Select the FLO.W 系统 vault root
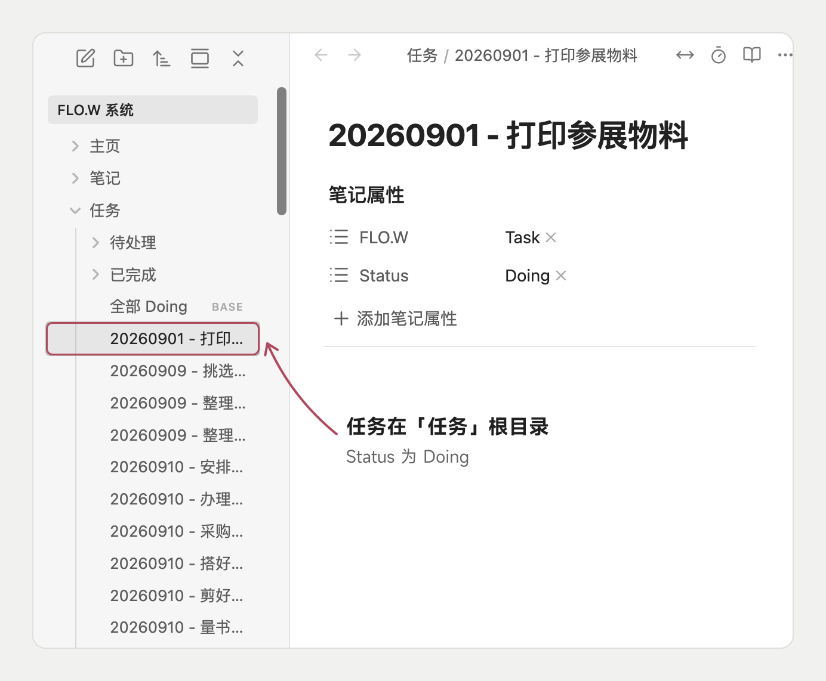The height and width of the screenshot is (681, 826). point(153,110)
